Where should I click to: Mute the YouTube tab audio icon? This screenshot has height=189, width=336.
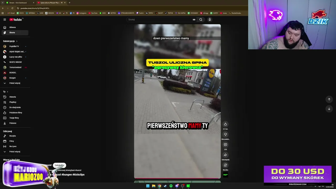[x=62, y=3]
